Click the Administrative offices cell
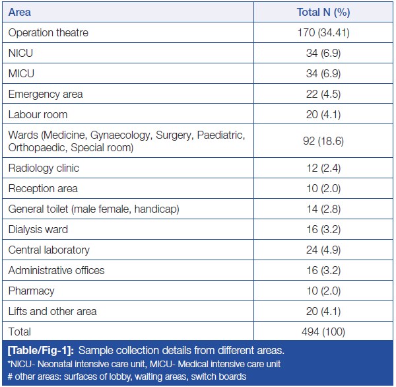 coord(56,271)
